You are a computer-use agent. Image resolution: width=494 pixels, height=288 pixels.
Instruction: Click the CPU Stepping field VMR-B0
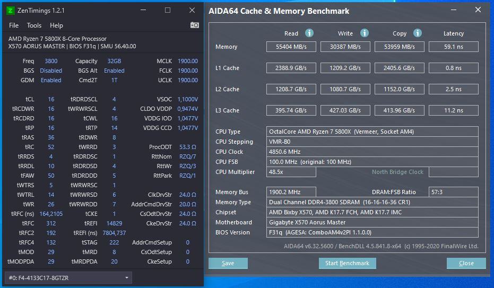tap(372, 142)
